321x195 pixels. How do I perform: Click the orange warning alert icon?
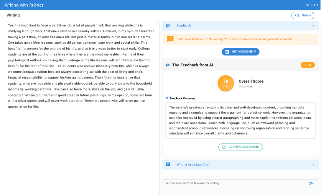(x=170, y=39)
